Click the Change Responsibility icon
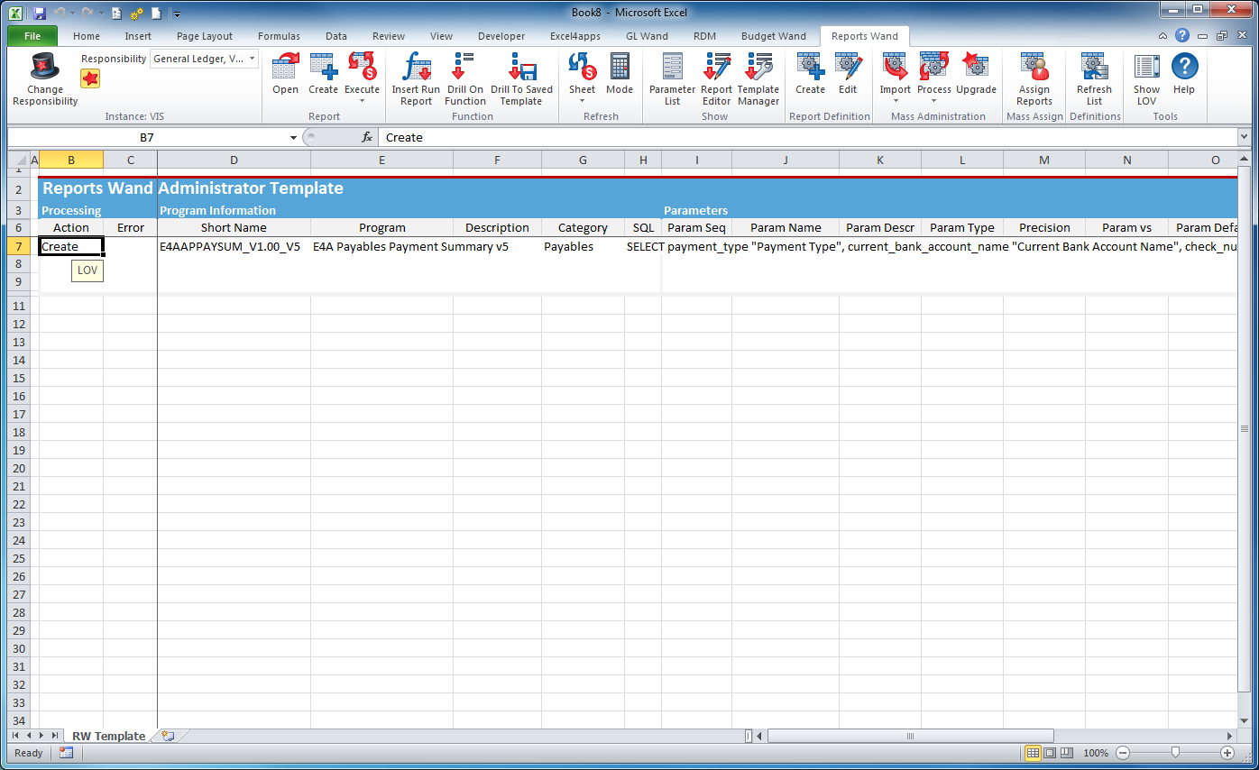Viewport: 1259px width, 770px height. pyautogui.click(x=45, y=79)
